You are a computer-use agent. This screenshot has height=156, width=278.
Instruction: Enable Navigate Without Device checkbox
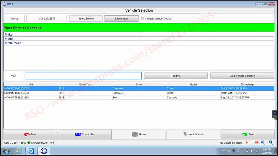point(142,18)
